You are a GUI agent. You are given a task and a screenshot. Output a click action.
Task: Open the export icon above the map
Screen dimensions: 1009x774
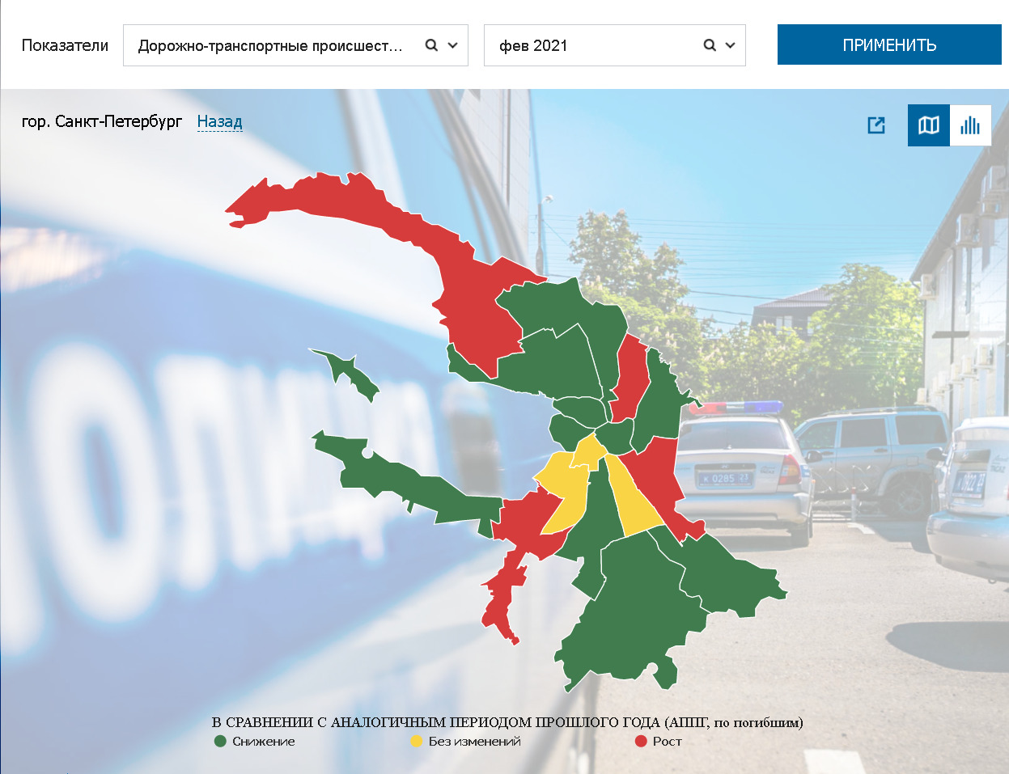tap(876, 125)
